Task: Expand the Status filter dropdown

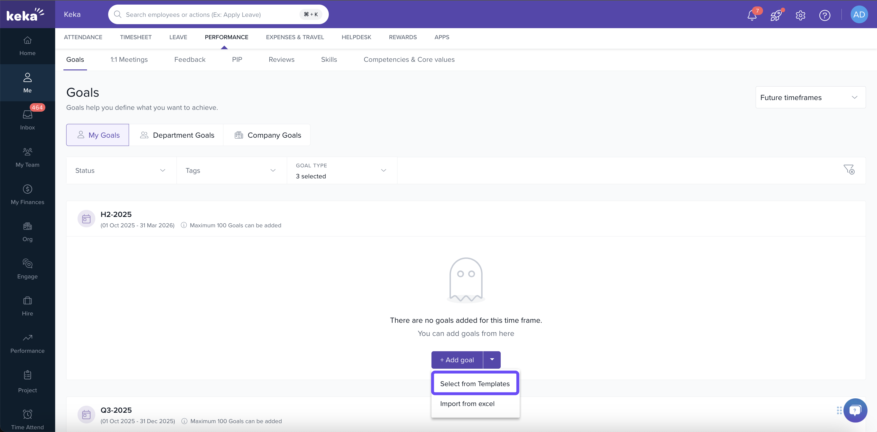Action: coord(121,170)
